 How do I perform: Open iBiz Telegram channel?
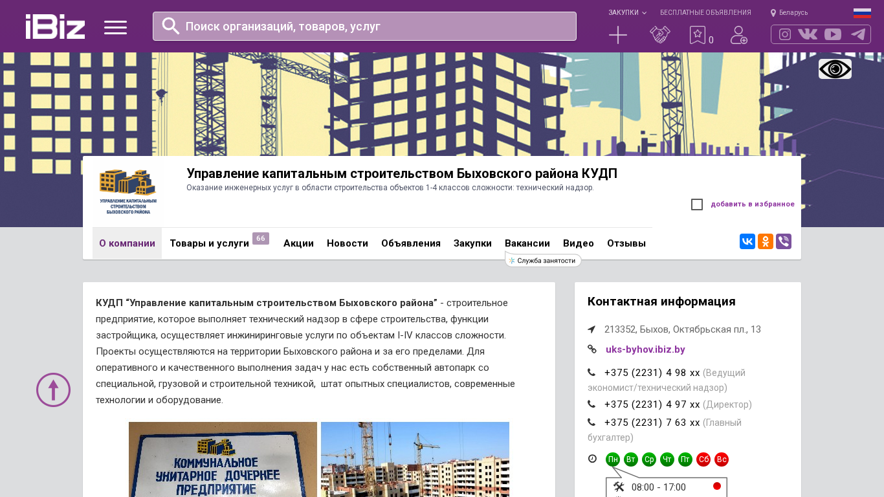click(858, 34)
